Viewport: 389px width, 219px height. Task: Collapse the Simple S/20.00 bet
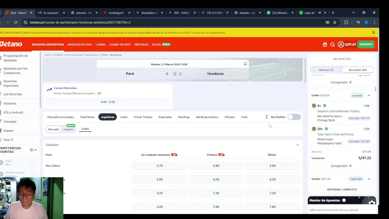tap(369, 179)
